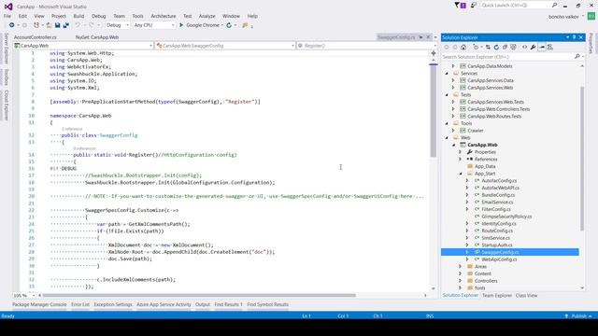Viewport: 598px width, 336px height.
Task: Click the Pending Changes Filter icon
Action: (476, 48)
